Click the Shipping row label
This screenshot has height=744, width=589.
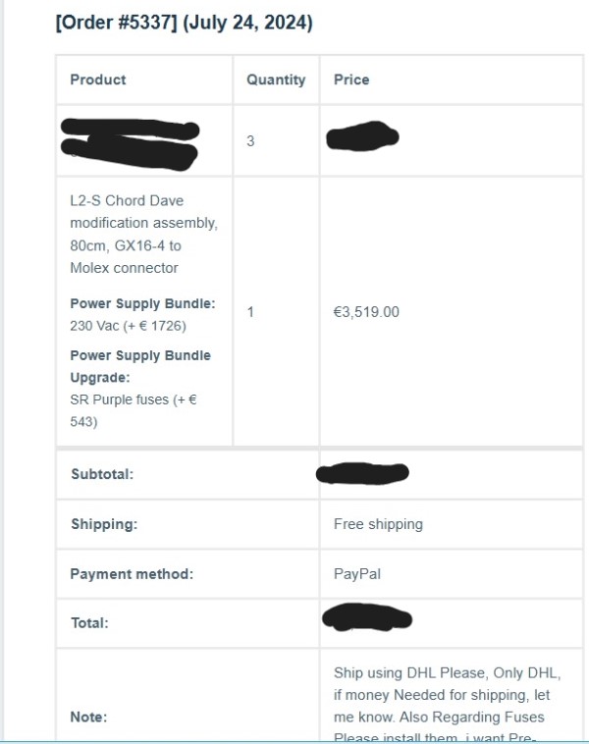point(103,524)
